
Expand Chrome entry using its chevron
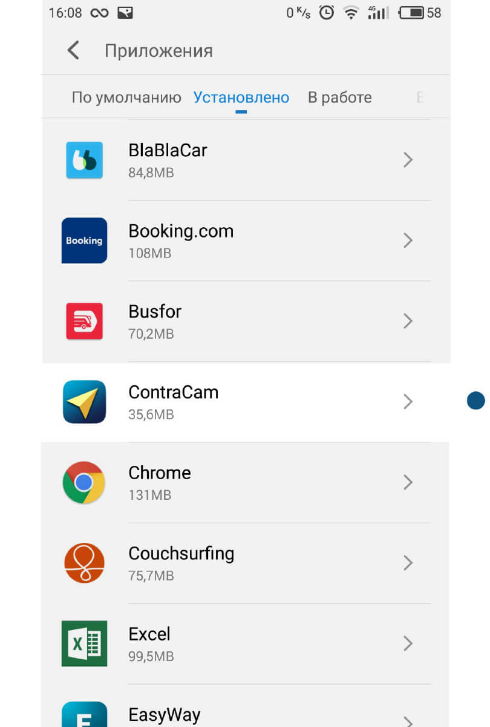pos(408,482)
